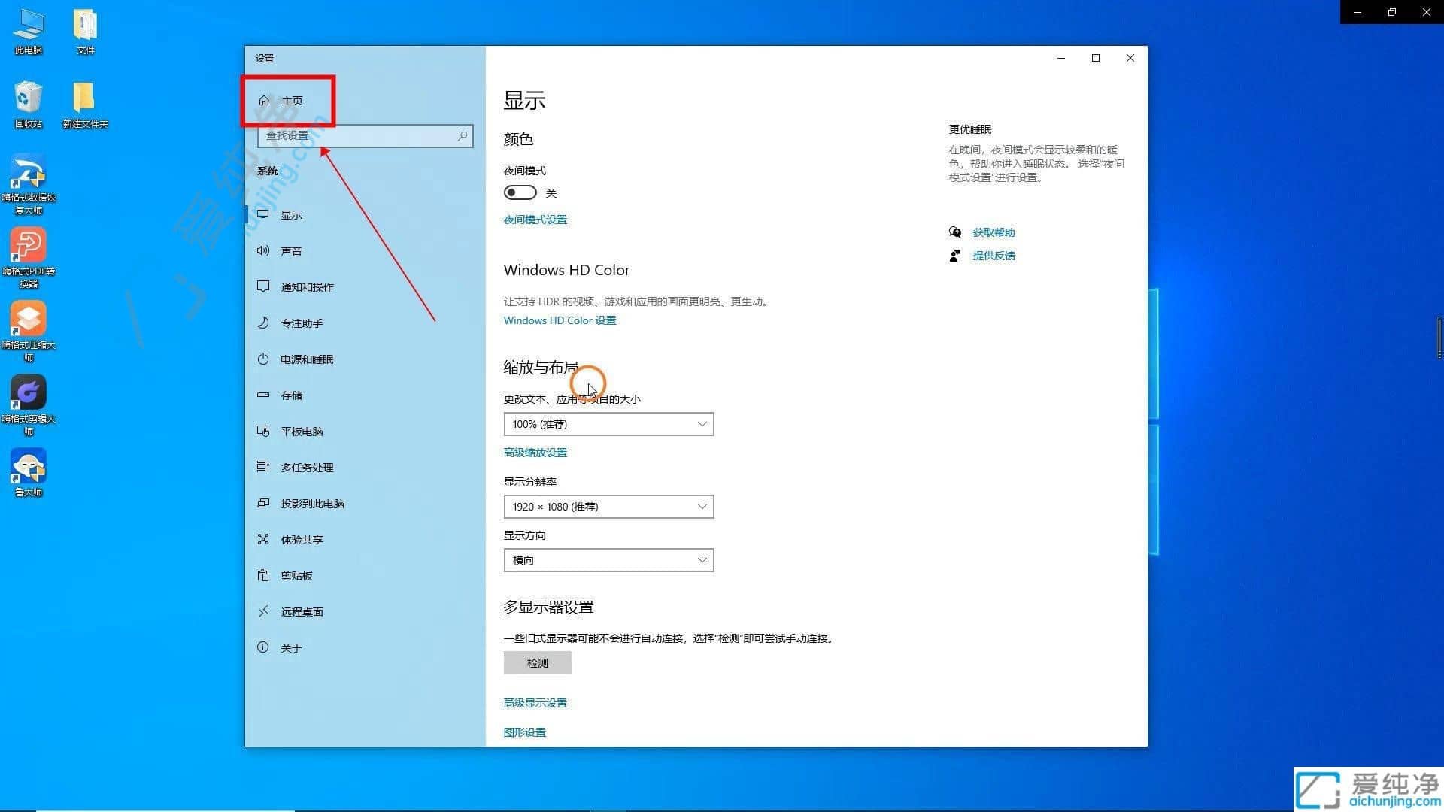Open the text scaling dropdown showing 100%
1444x812 pixels.
pos(608,423)
